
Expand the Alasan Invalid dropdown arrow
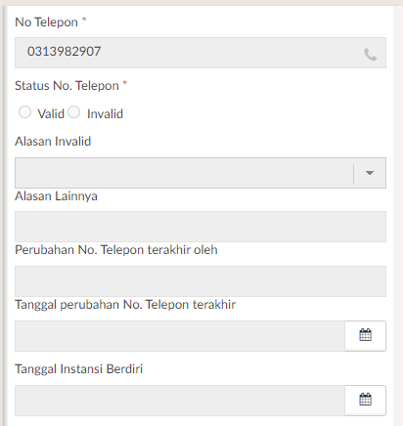coord(370,173)
